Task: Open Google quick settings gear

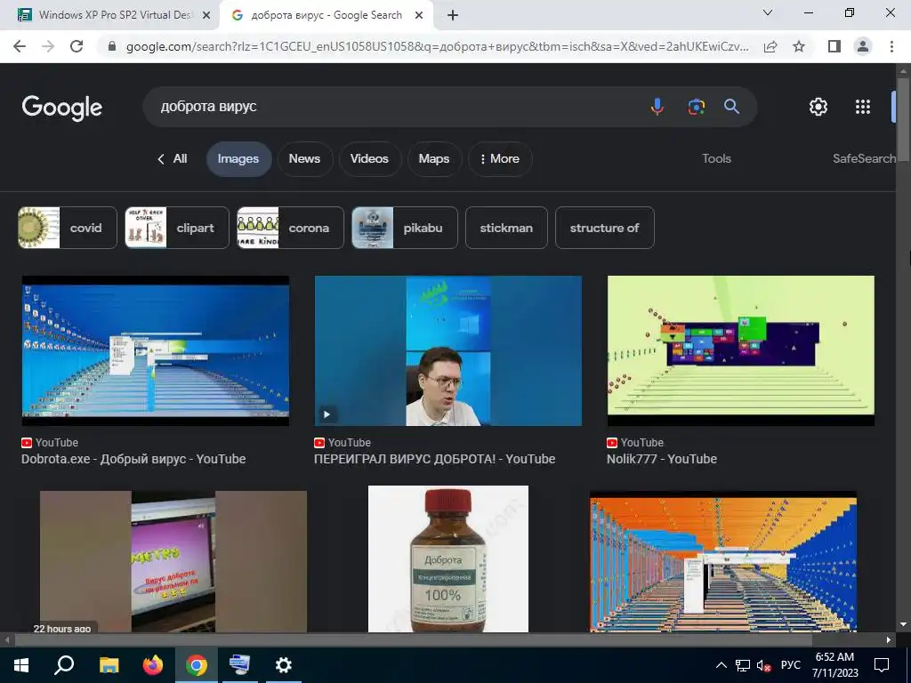Action: pyautogui.click(x=818, y=107)
